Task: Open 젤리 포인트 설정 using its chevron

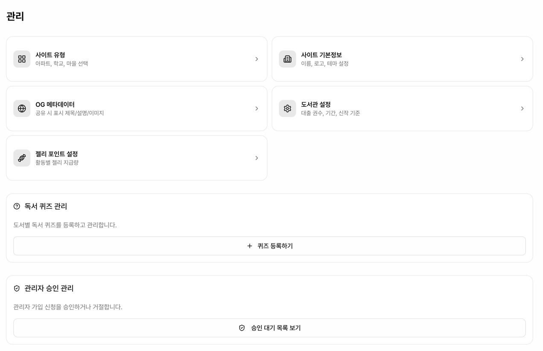Action: [257, 158]
